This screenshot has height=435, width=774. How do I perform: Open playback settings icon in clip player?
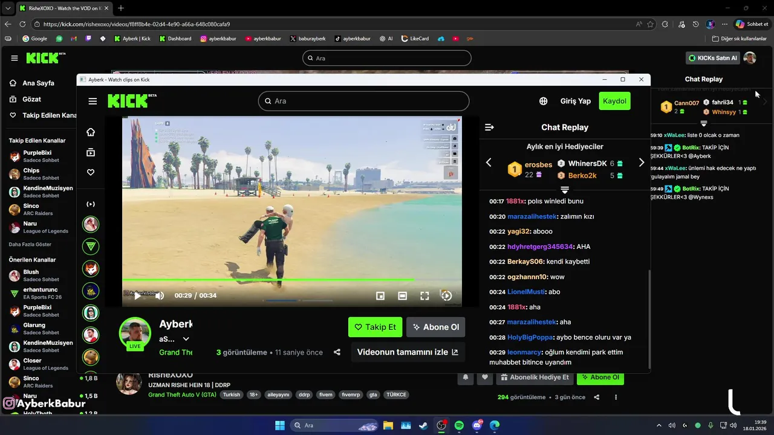[446, 295]
